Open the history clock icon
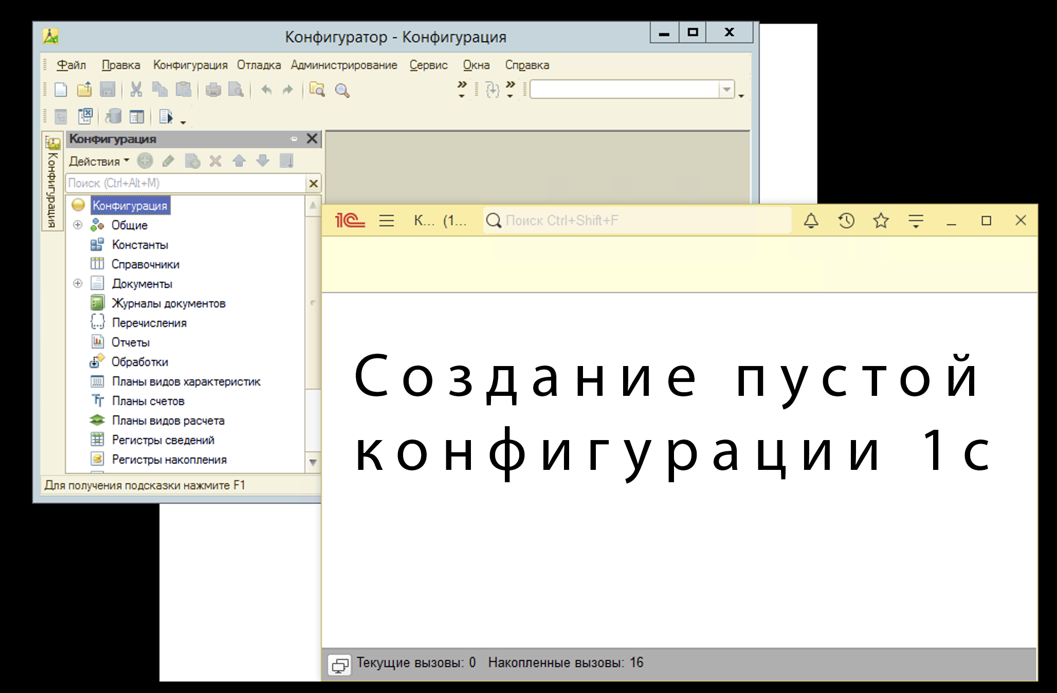The height and width of the screenshot is (693, 1057). click(x=846, y=221)
